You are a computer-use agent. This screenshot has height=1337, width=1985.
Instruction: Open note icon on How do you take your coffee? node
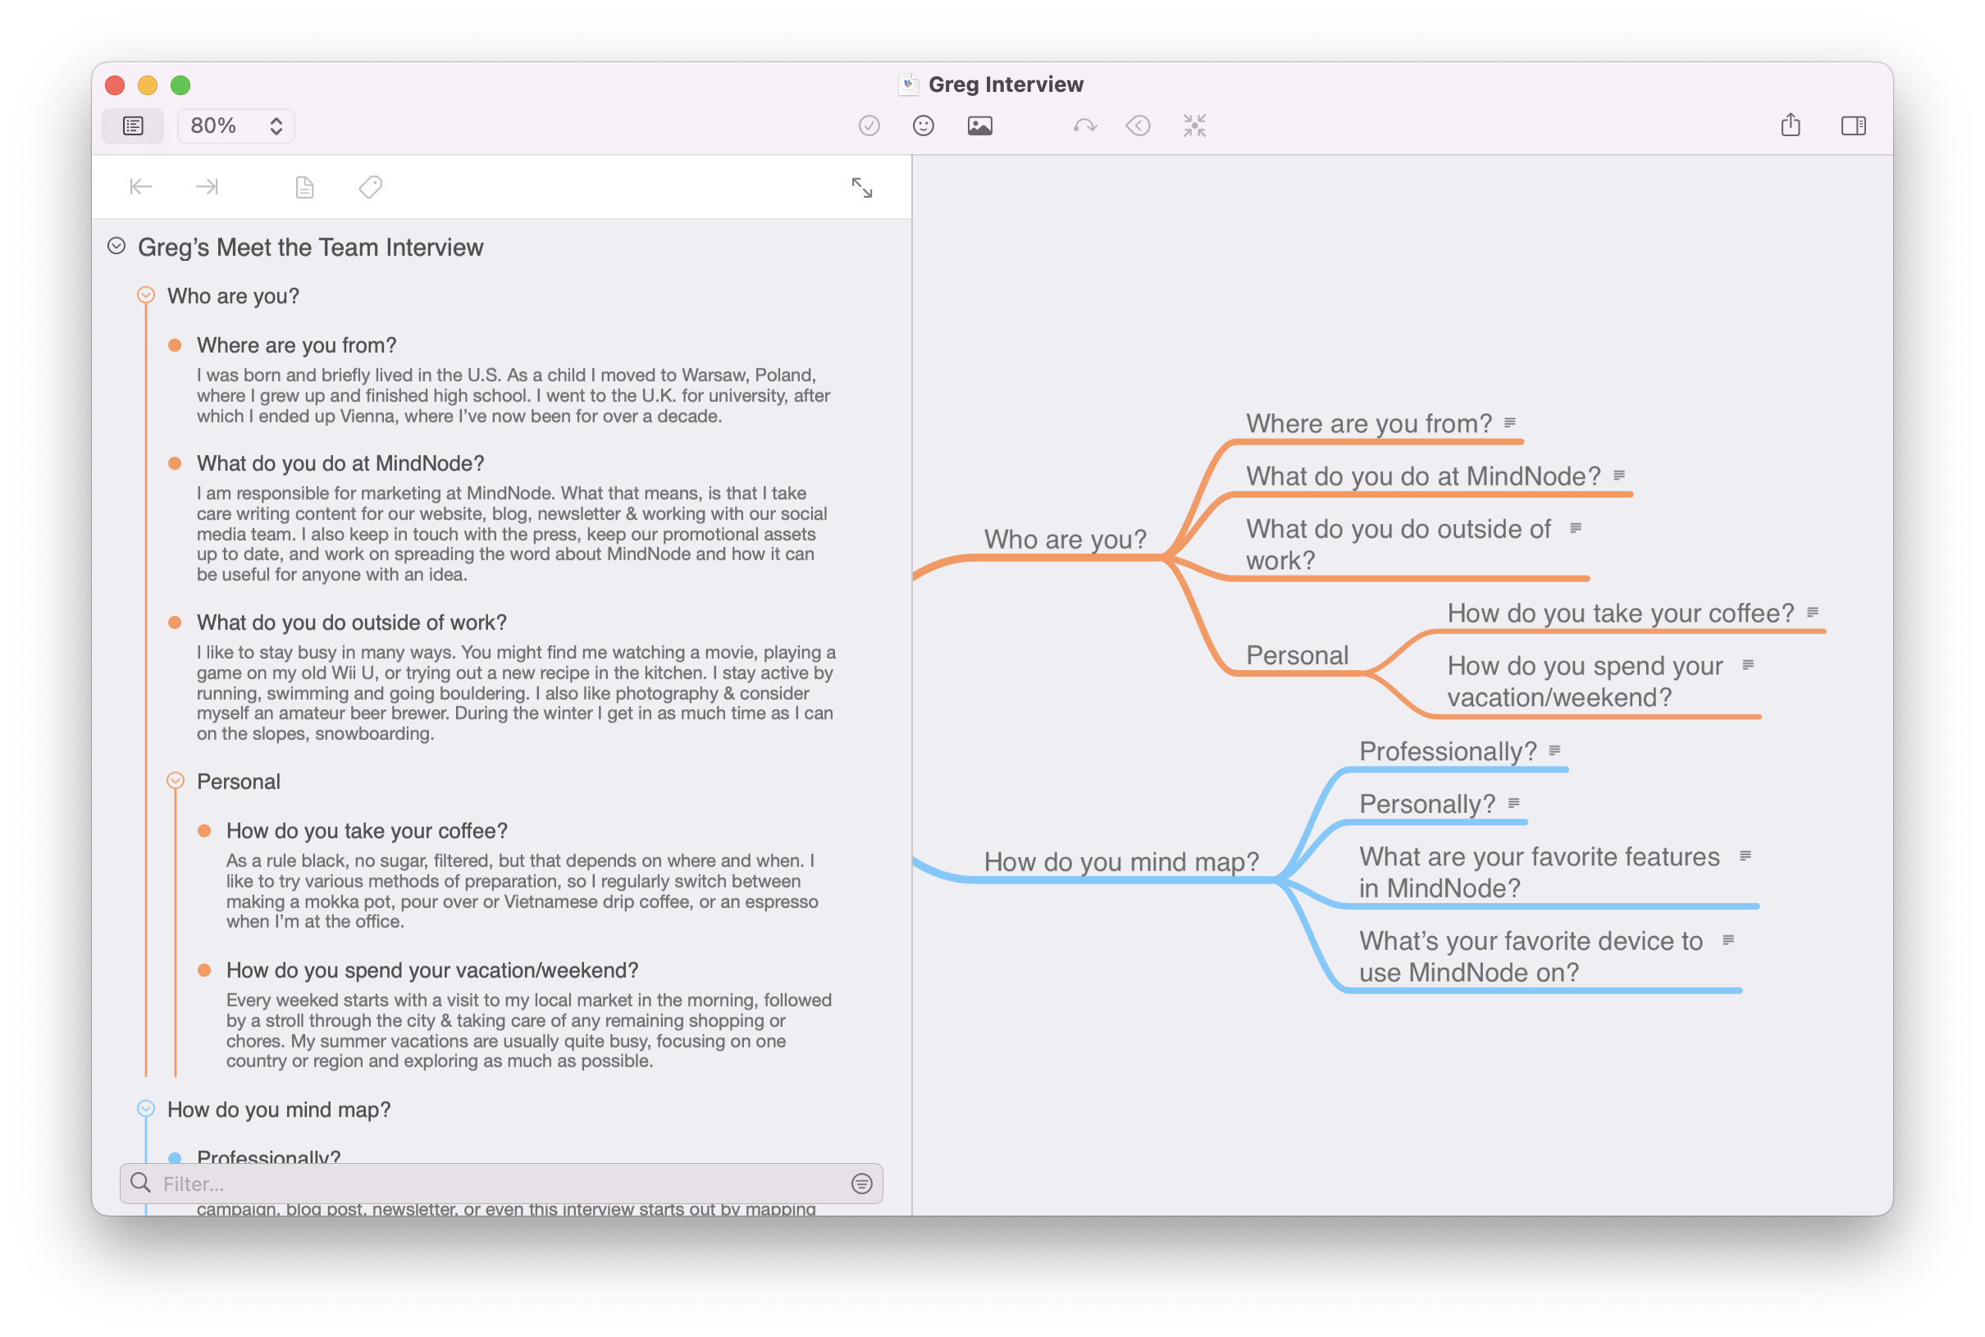coord(1813,611)
